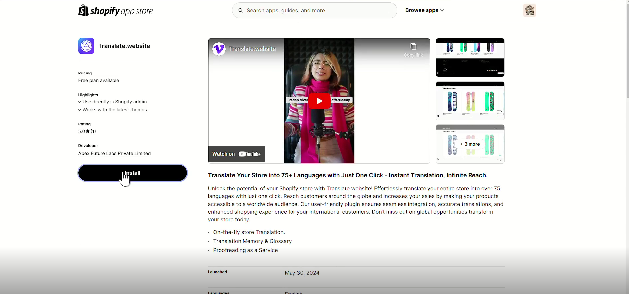Click the 'May 30, 2024' launch date
Image resolution: width=629 pixels, height=294 pixels.
[x=302, y=273]
